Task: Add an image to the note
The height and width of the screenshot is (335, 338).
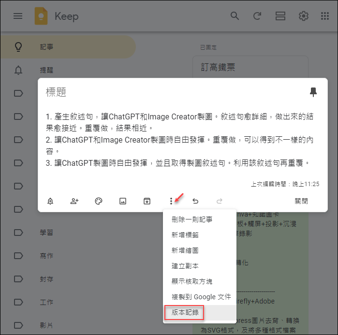Action: coord(123,201)
